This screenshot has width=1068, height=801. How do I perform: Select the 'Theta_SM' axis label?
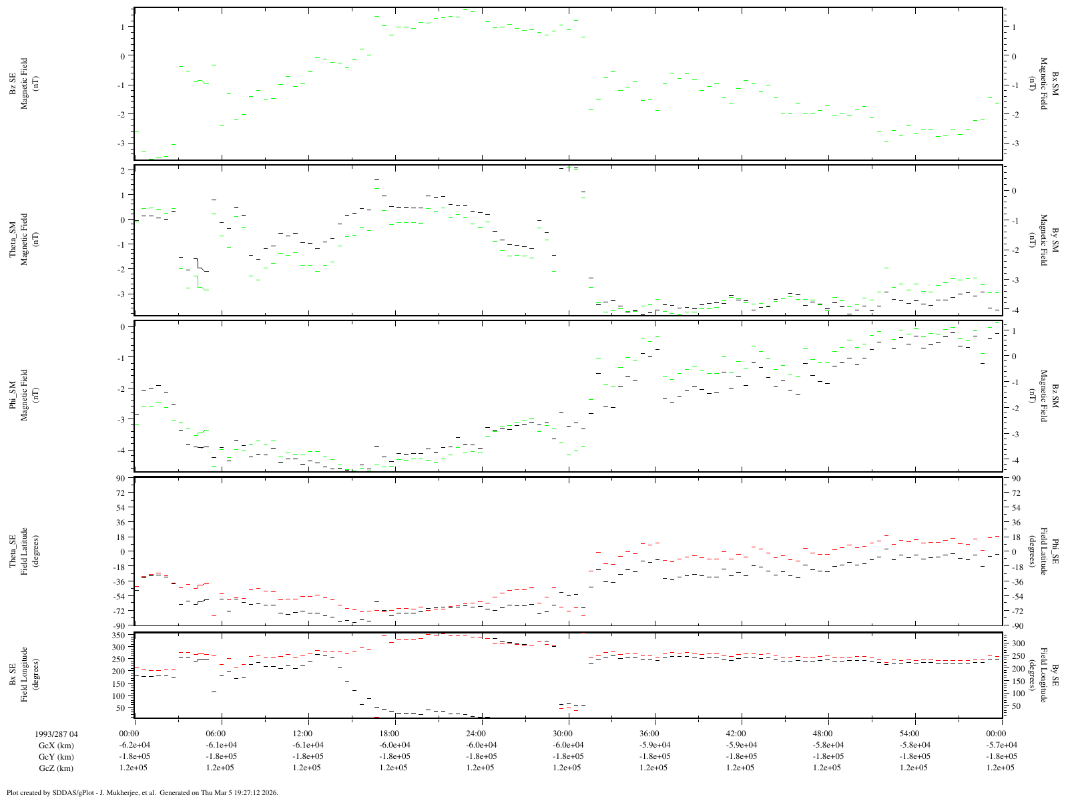coord(13,240)
